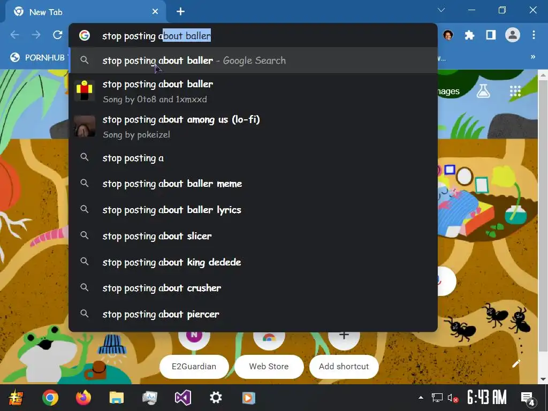Screen dimensions: 548x411
Task: Open the Chrome profile avatar
Action: (512, 35)
